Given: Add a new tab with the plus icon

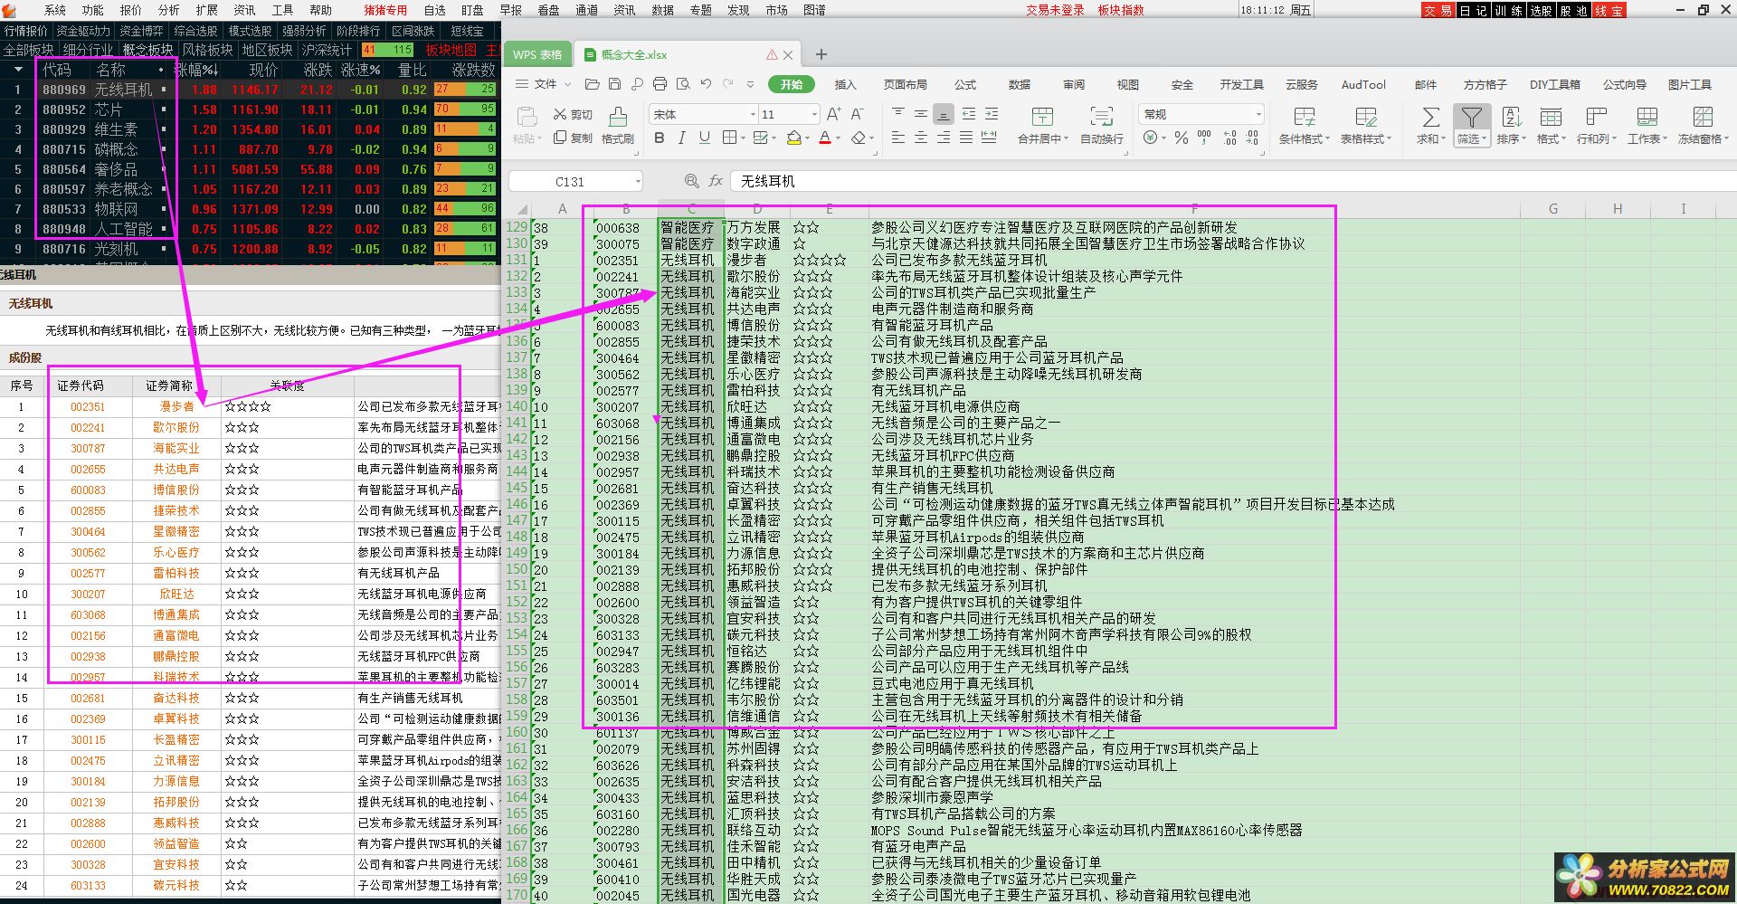Looking at the screenshot, I should 821,54.
